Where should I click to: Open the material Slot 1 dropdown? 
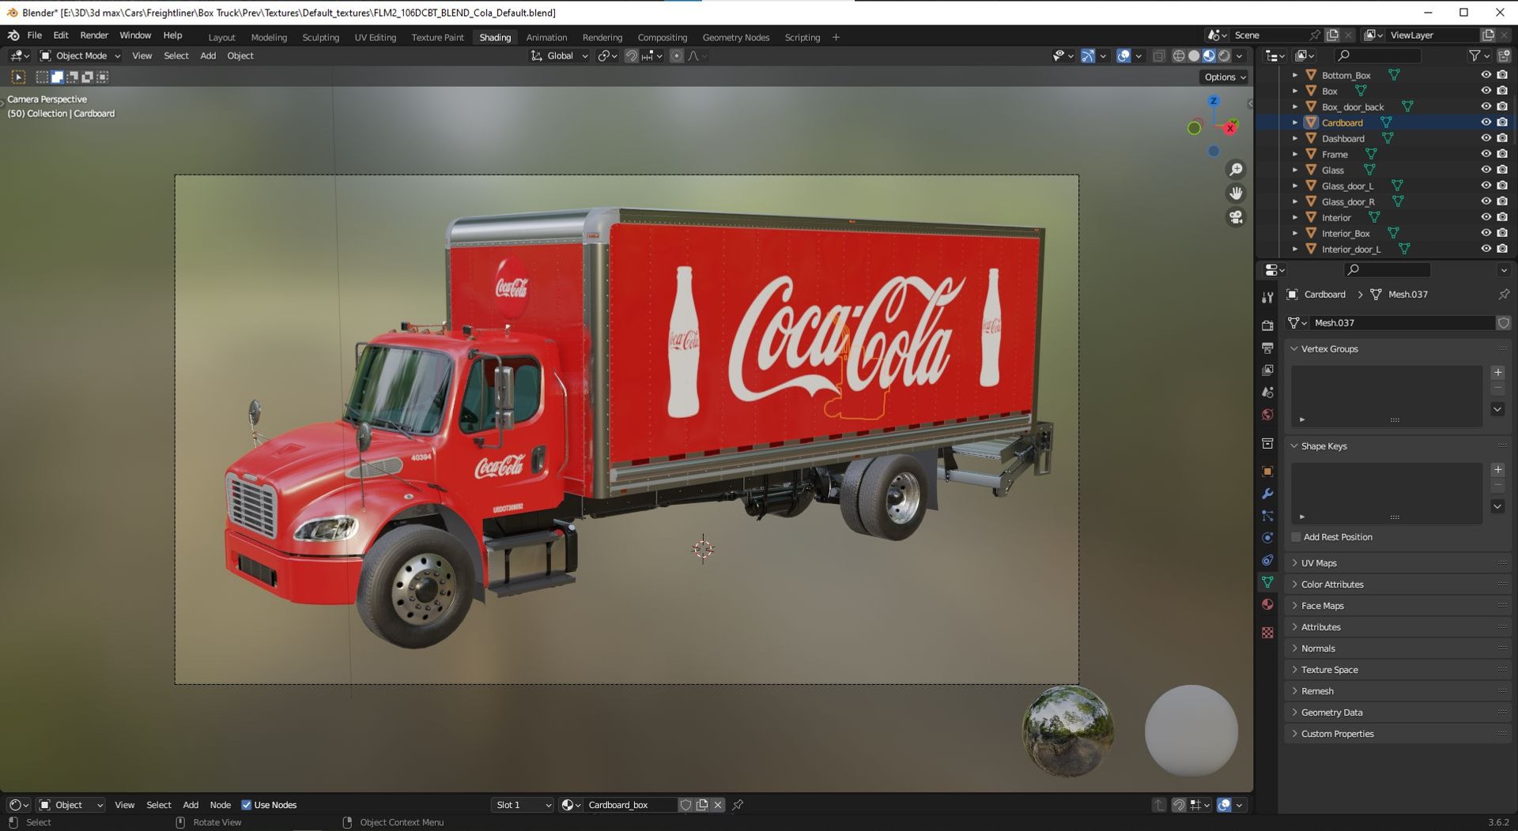pyautogui.click(x=522, y=805)
